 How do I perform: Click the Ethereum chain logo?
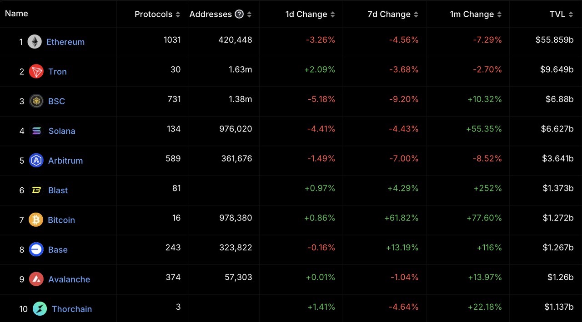click(x=36, y=42)
